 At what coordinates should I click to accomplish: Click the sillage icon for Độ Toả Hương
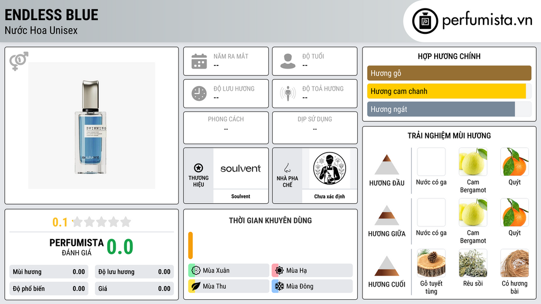[x=288, y=93]
